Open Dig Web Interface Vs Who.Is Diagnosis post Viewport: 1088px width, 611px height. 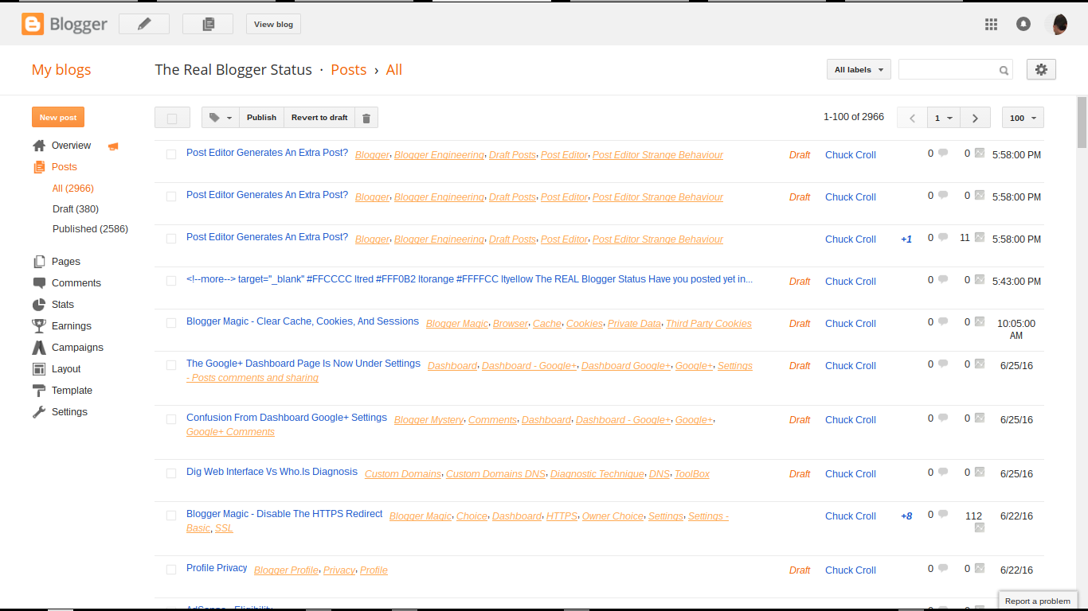click(x=272, y=472)
